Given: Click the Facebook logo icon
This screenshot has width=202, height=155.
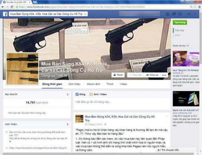Looking at the screenshot, I should (x=5, y=14).
